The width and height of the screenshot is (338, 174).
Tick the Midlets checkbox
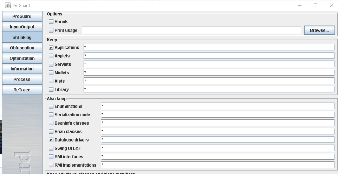[x=51, y=72]
